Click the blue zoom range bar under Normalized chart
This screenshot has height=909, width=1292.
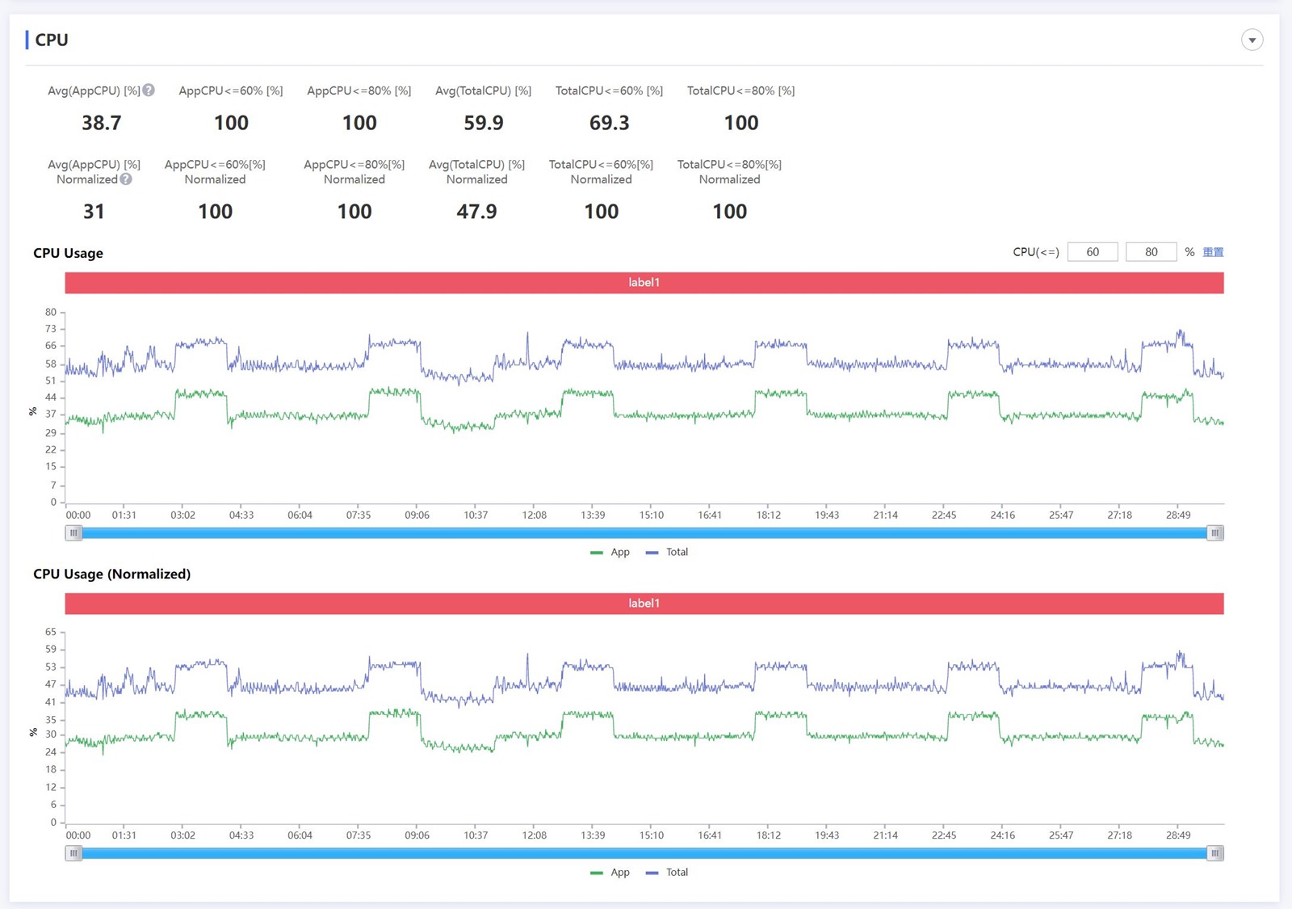coord(644,853)
